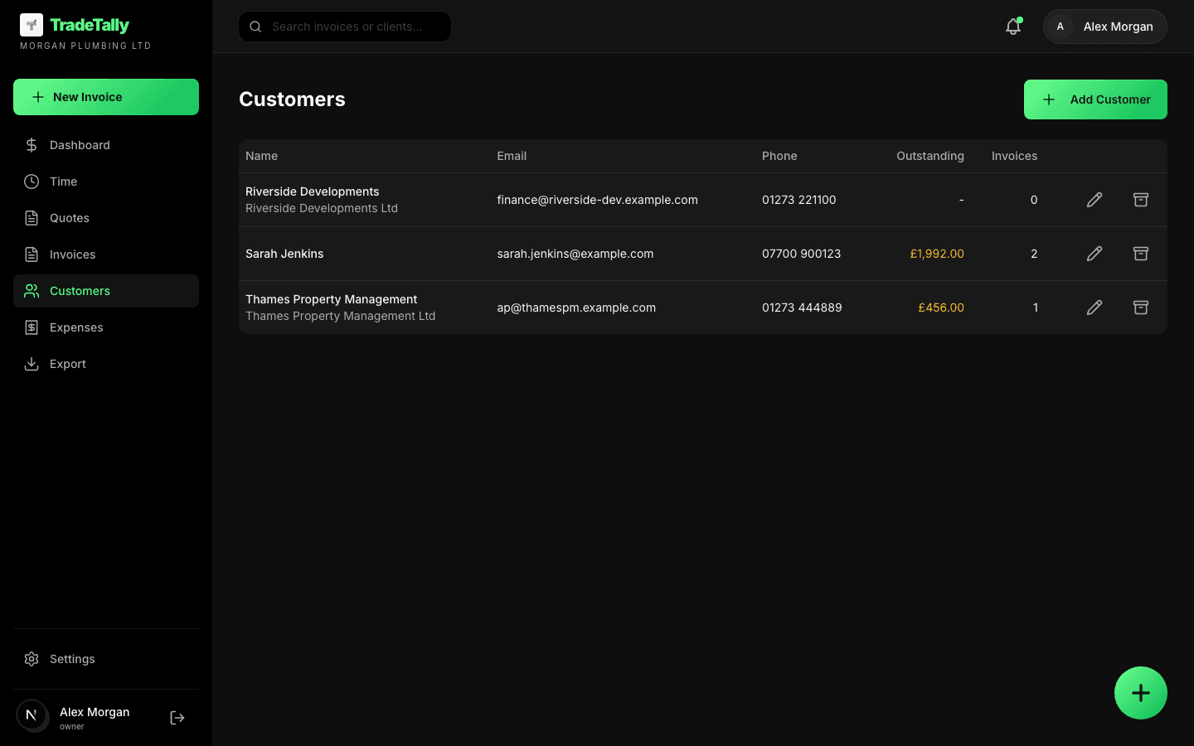Archive Thames Property Management customer

tap(1141, 307)
